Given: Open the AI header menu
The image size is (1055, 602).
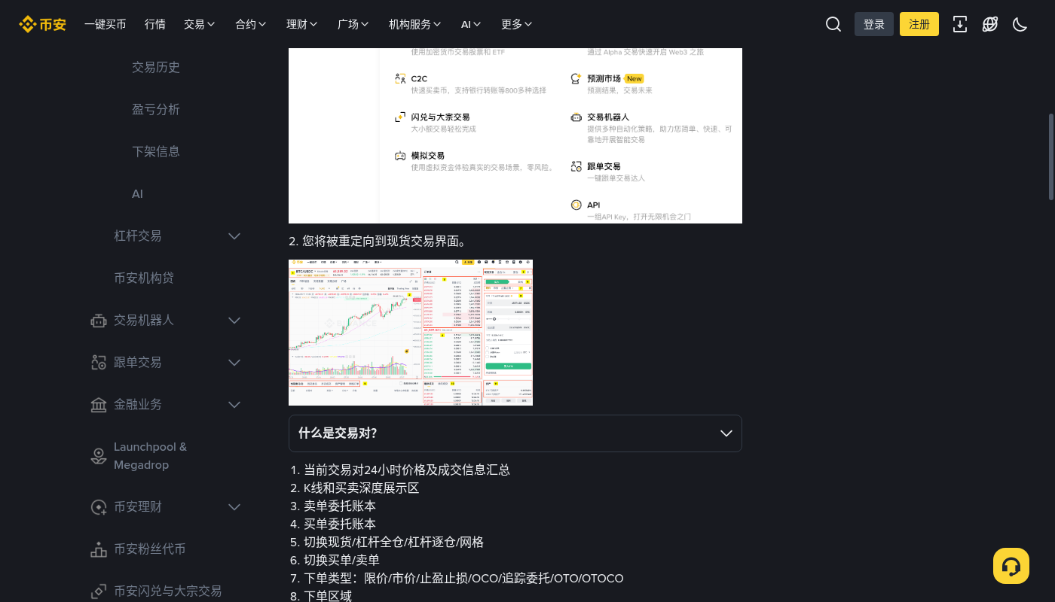Looking at the screenshot, I should click(x=471, y=24).
